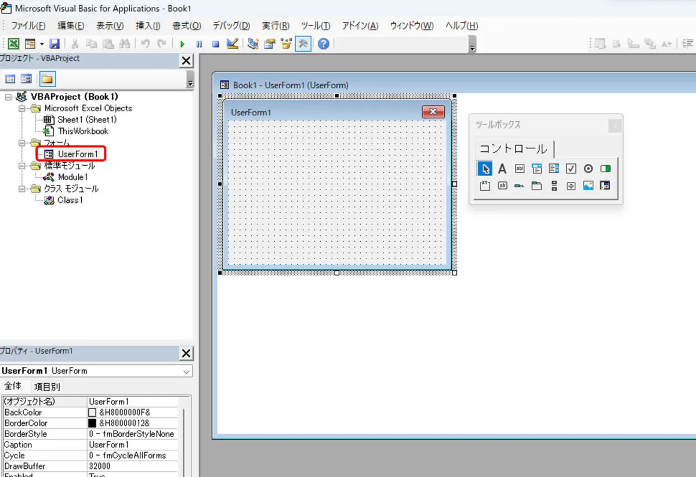Select the Label control in the toolbox

(x=502, y=169)
